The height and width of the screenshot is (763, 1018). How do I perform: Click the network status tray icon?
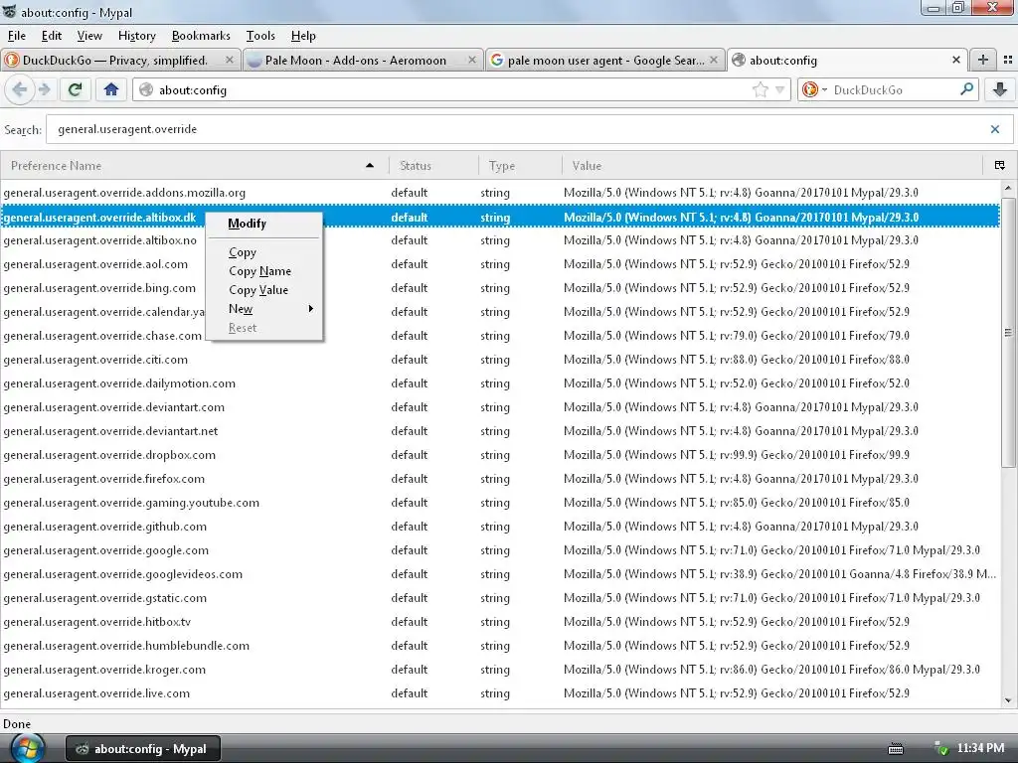[x=939, y=749]
